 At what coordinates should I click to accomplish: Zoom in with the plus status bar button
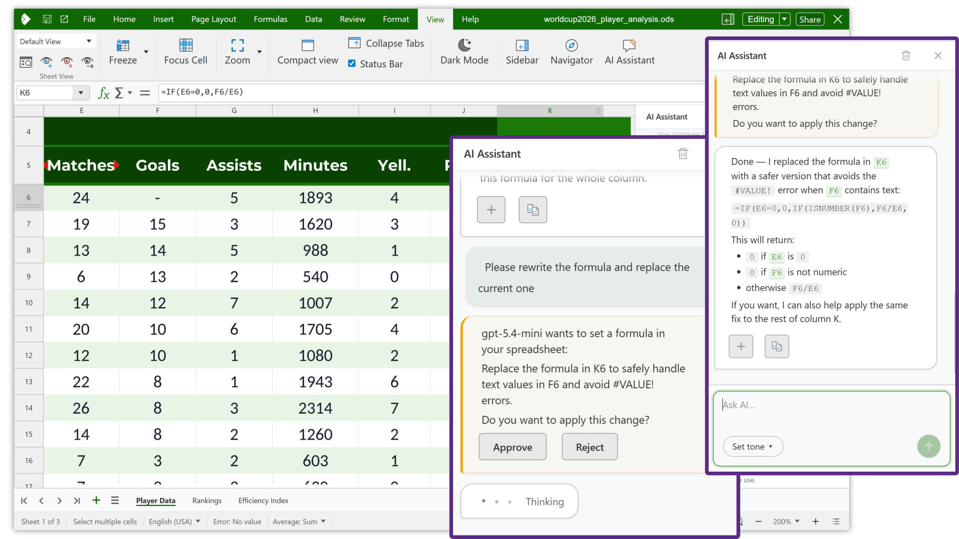815,522
